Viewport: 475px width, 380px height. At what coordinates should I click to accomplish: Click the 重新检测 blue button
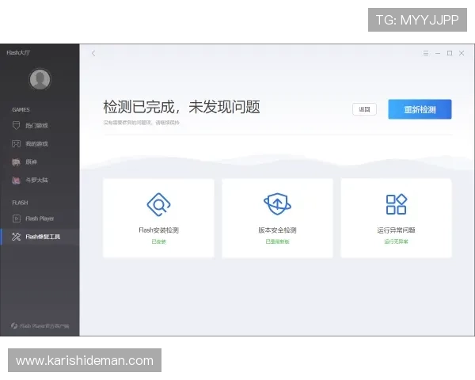coord(420,109)
